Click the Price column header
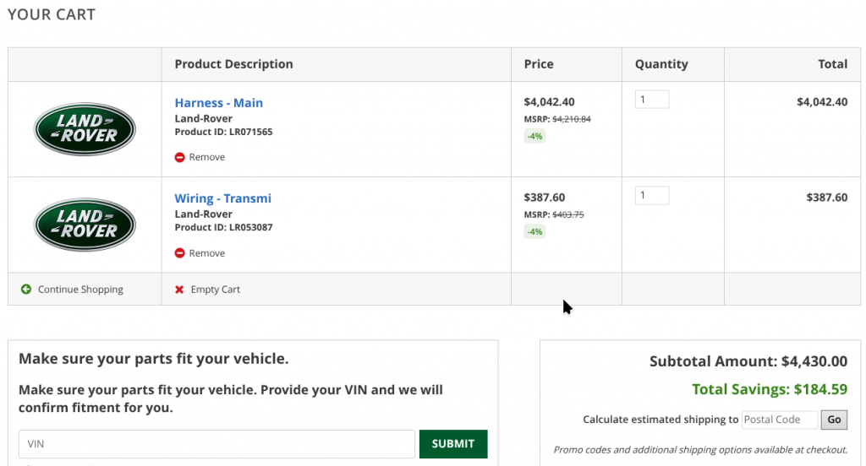 coord(539,64)
